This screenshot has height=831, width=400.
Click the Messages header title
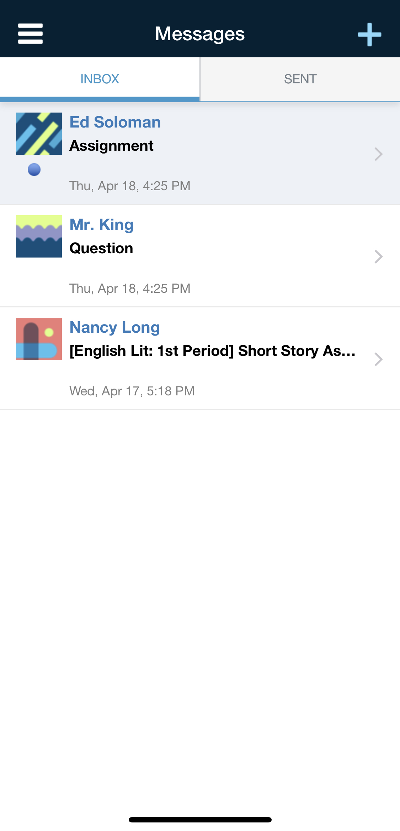click(200, 34)
